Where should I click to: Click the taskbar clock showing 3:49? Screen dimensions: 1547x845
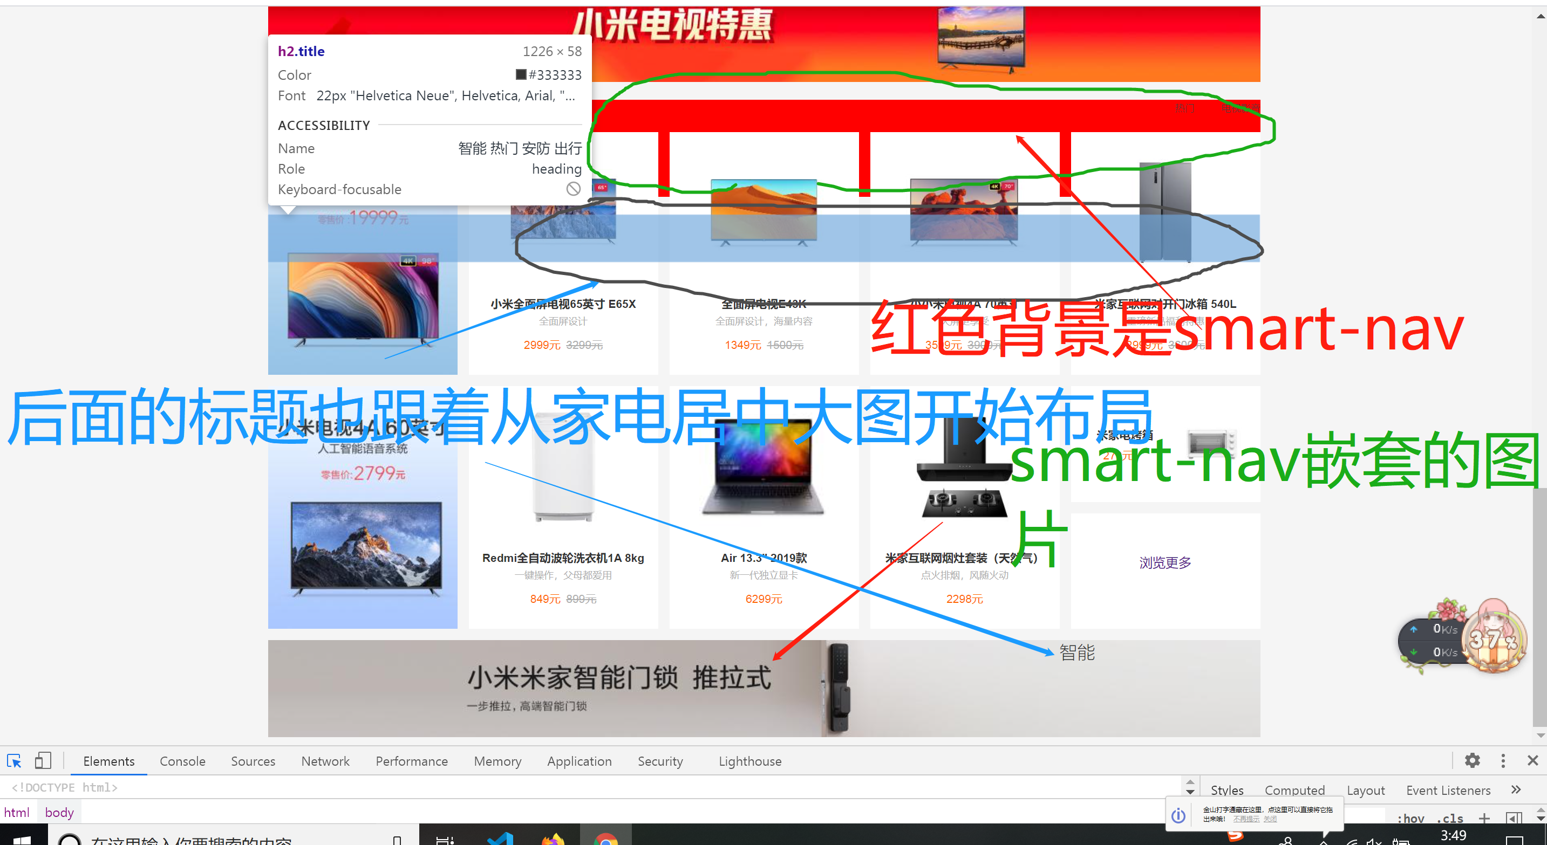click(1453, 836)
